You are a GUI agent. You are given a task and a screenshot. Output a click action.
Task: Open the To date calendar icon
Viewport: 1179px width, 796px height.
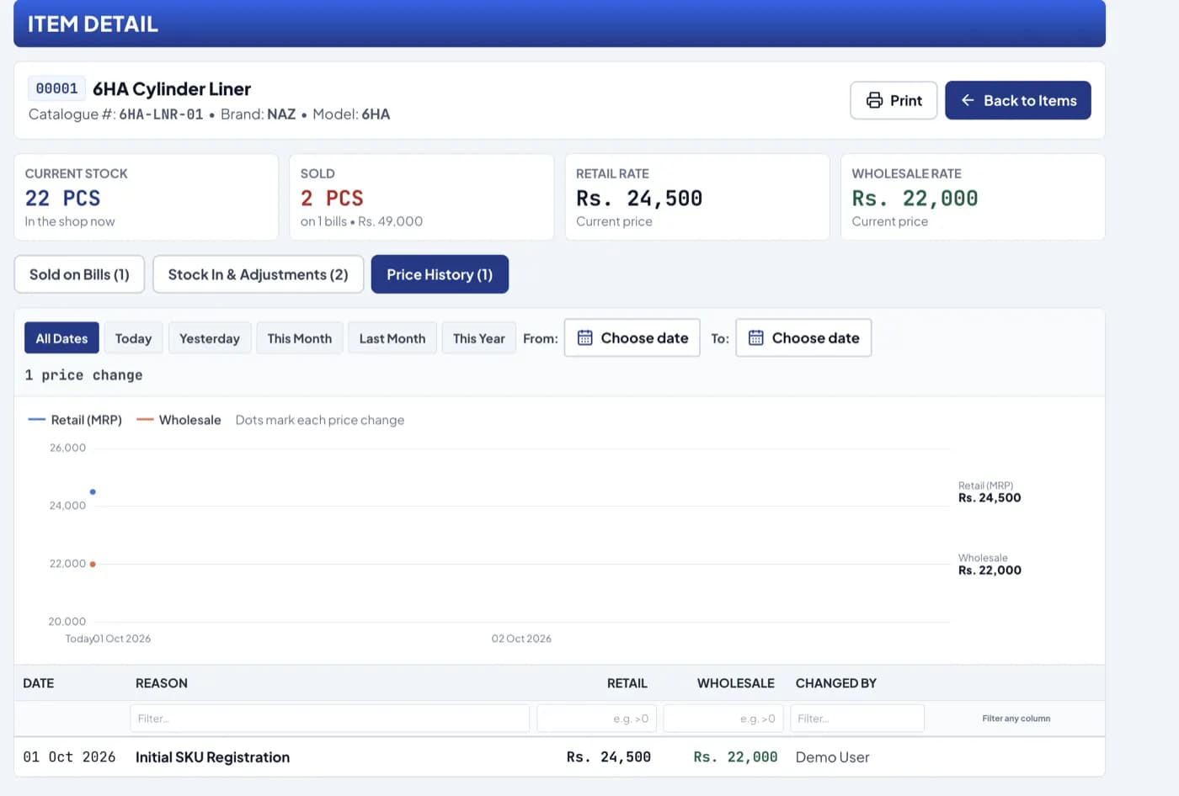pyautogui.click(x=756, y=337)
